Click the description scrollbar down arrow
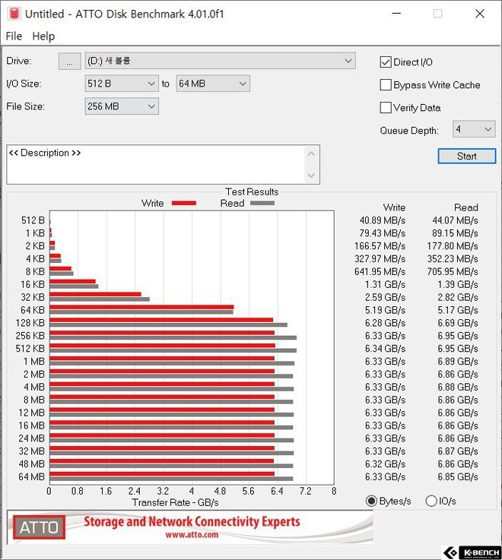 click(x=311, y=176)
